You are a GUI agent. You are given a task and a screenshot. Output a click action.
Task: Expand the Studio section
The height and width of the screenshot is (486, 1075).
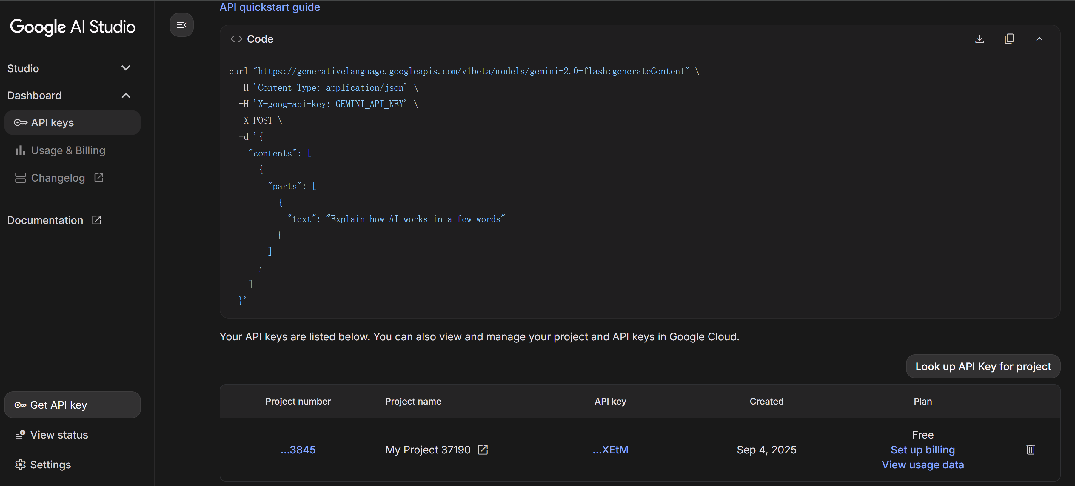pyautogui.click(x=69, y=68)
